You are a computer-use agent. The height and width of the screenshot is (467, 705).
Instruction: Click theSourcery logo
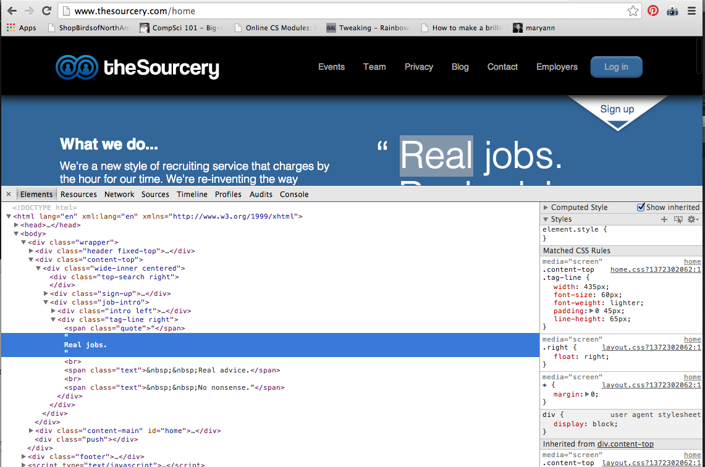tap(138, 67)
